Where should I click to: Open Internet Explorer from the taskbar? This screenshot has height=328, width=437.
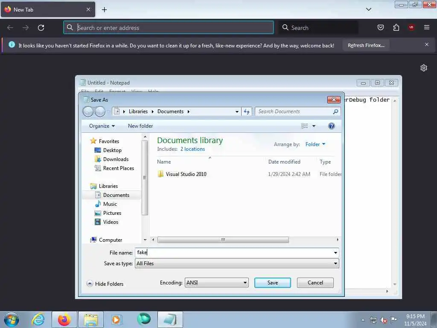(38, 319)
